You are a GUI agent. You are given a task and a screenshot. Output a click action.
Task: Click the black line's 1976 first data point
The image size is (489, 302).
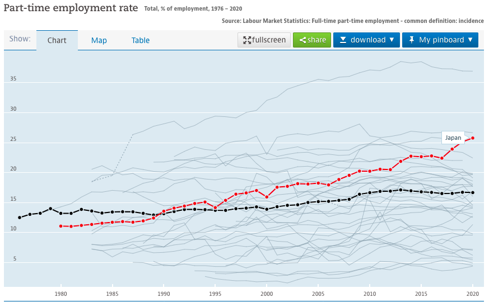(20, 218)
